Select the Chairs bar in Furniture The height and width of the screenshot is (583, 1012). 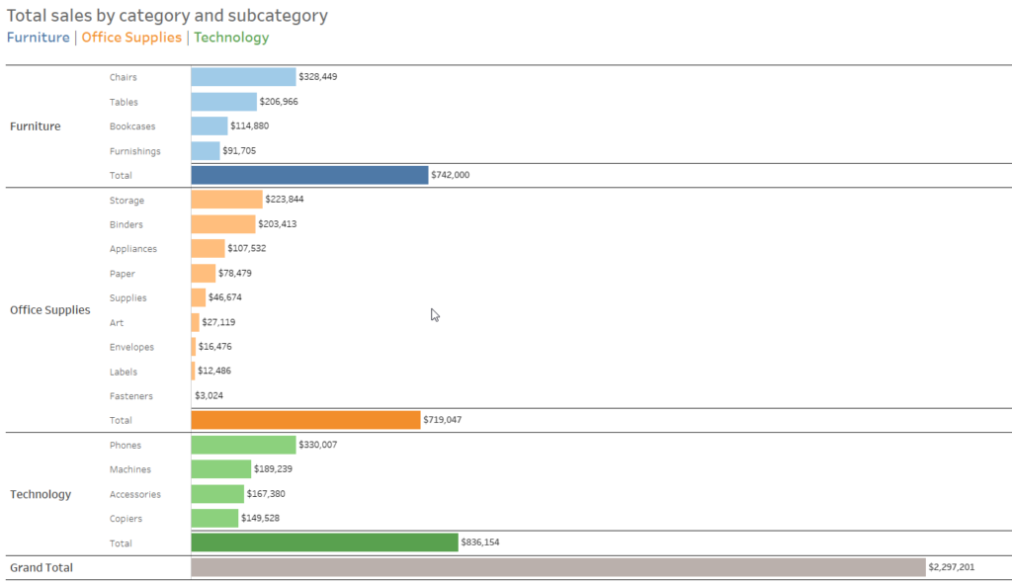(243, 77)
